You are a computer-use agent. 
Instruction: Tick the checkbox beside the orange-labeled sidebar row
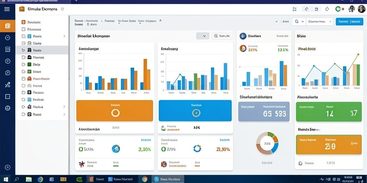click(x=23, y=79)
